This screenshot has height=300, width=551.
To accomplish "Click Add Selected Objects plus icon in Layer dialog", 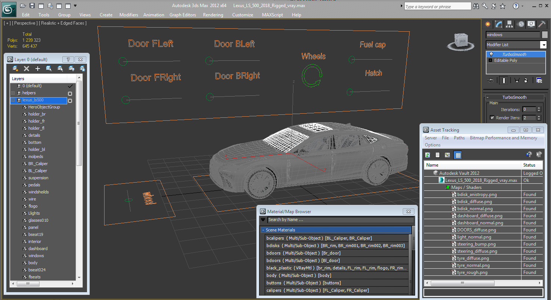I will click(x=38, y=69).
